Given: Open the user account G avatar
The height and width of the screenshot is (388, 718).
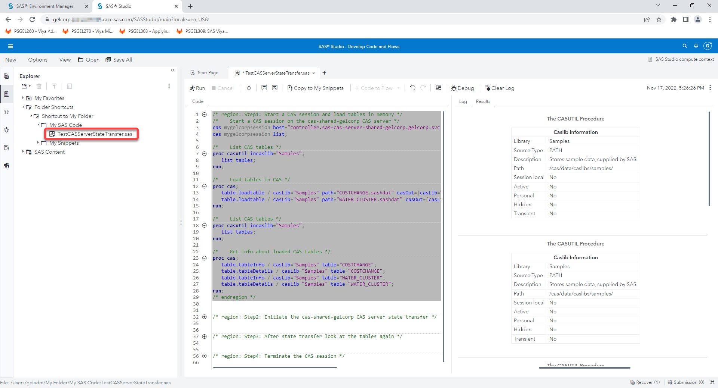Looking at the screenshot, I should (x=708, y=46).
